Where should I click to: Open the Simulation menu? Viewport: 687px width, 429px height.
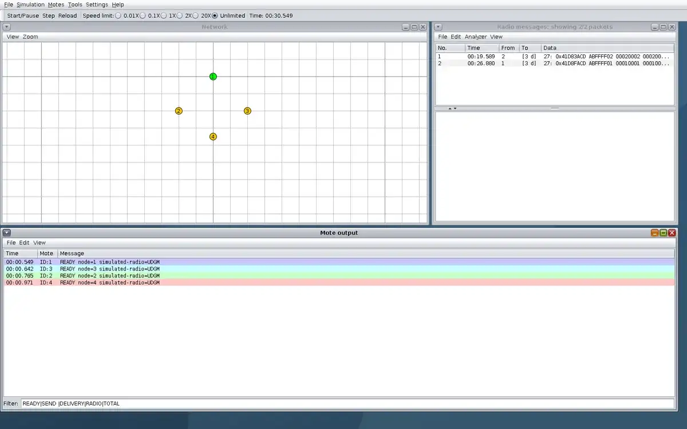(x=30, y=5)
